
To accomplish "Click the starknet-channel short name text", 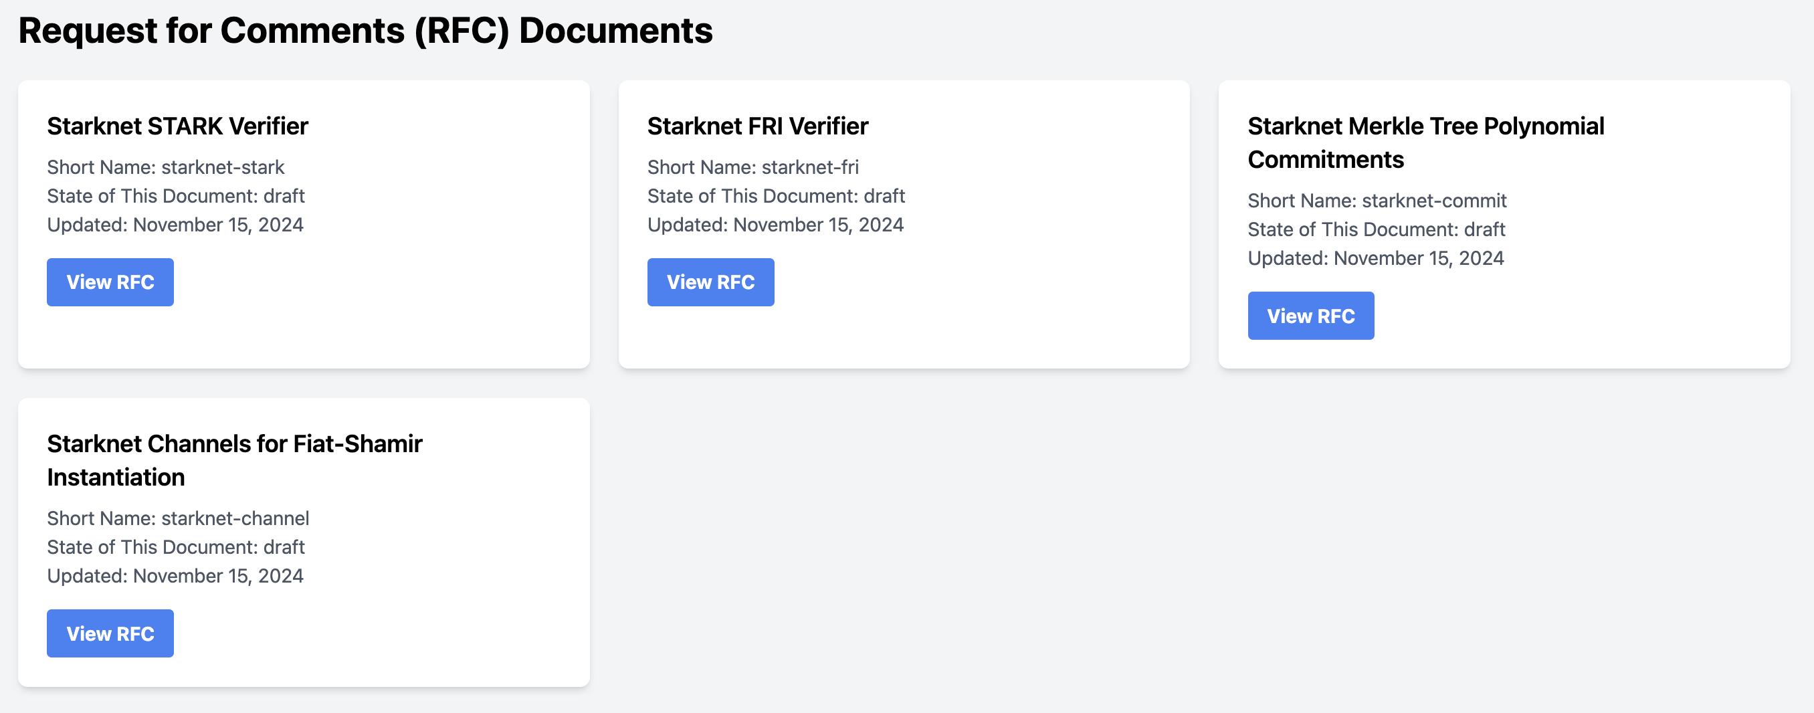I will (x=178, y=519).
